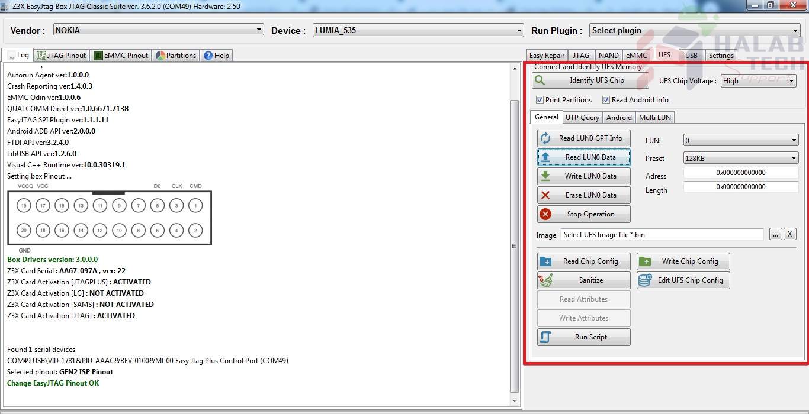Open the LUN number dropdown
The height and width of the screenshot is (414, 809).
pyautogui.click(x=741, y=141)
